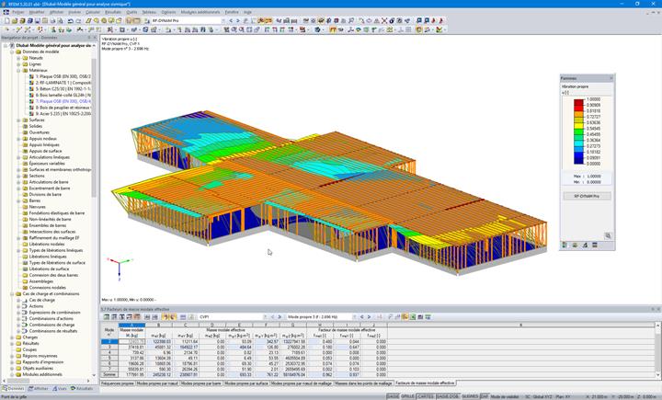
Task: Switch navigator to Résultats tab
Action: click(x=82, y=389)
